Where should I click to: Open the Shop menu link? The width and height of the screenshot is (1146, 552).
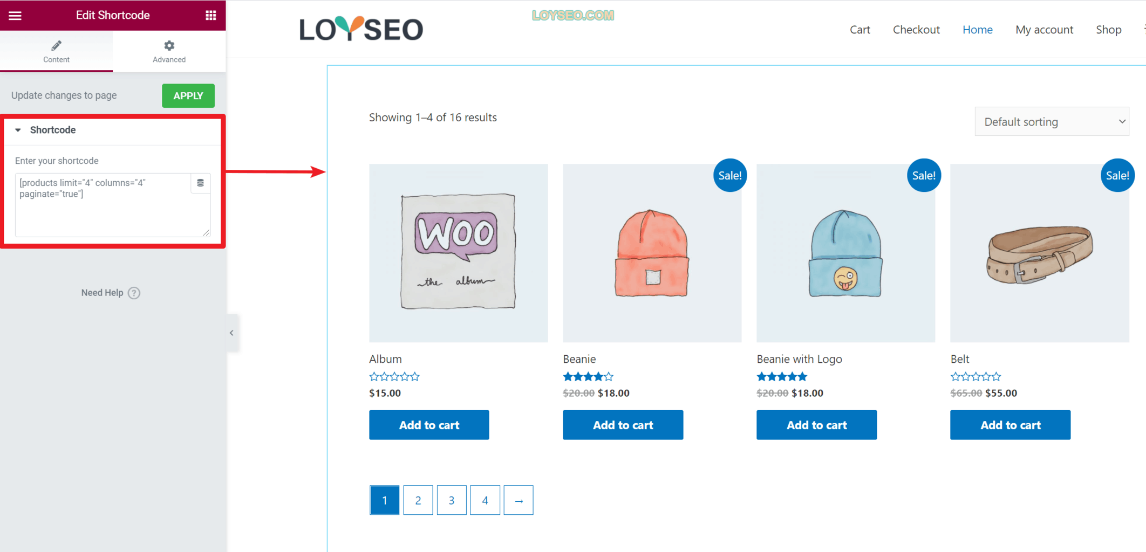pyautogui.click(x=1109, y=30)
